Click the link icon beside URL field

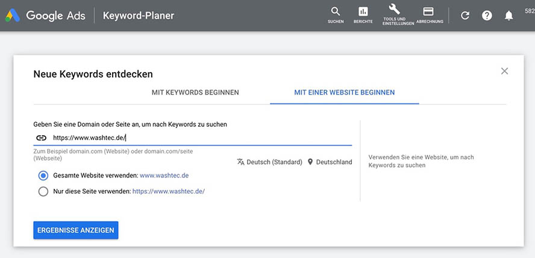click(42, 138)
